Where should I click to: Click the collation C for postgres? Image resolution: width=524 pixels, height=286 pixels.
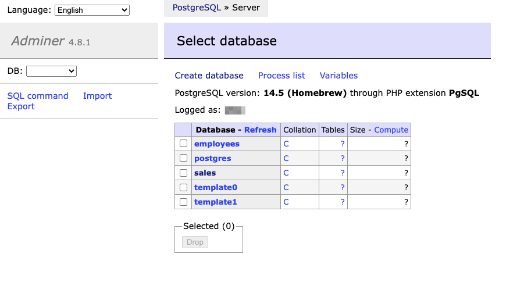coord(286,158)
